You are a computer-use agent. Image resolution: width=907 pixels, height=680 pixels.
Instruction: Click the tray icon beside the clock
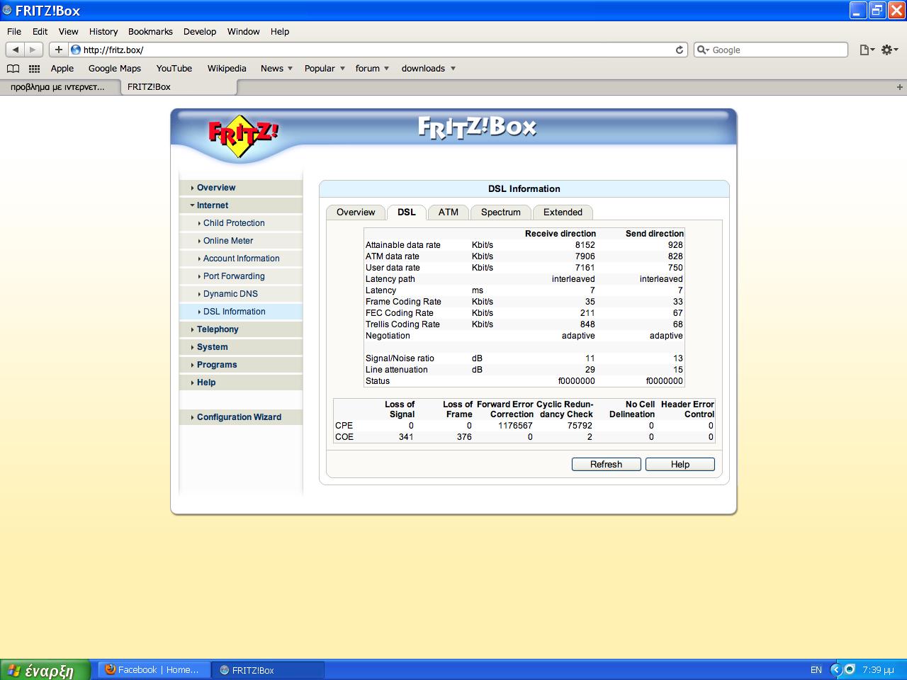tap(850, 669)
